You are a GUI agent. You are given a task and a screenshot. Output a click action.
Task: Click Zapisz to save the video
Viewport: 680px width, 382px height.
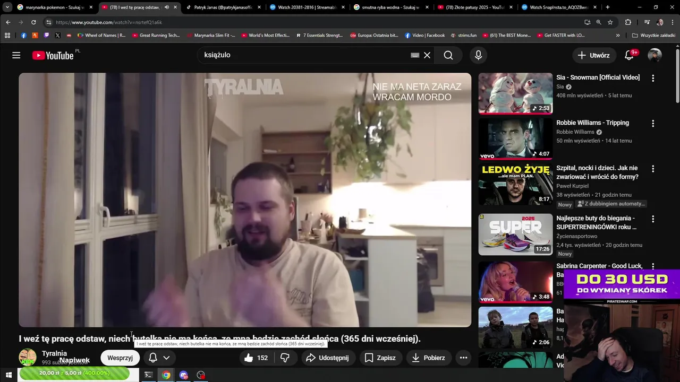pos(380,358)
